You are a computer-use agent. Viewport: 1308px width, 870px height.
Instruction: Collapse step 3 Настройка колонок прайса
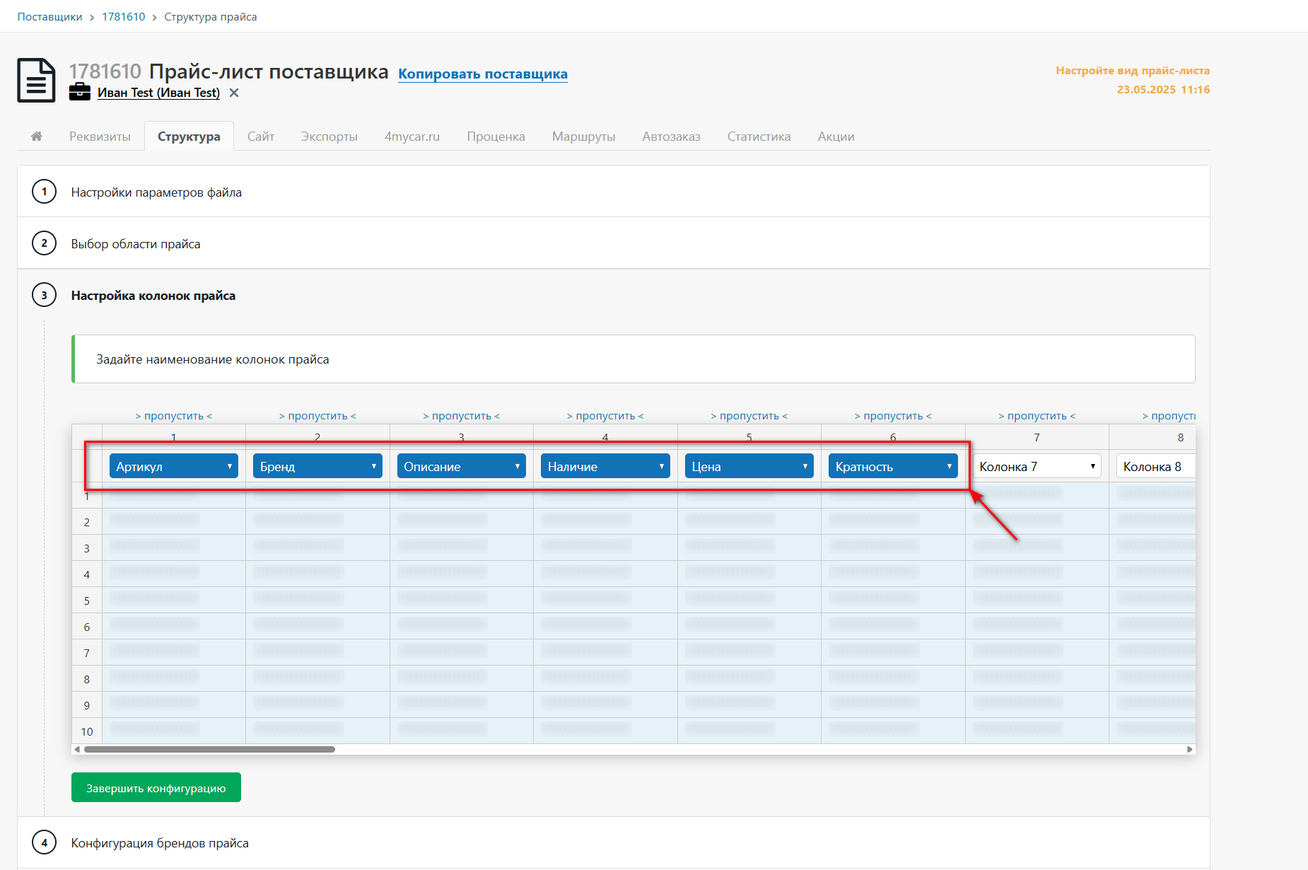(x=614, y=295)
